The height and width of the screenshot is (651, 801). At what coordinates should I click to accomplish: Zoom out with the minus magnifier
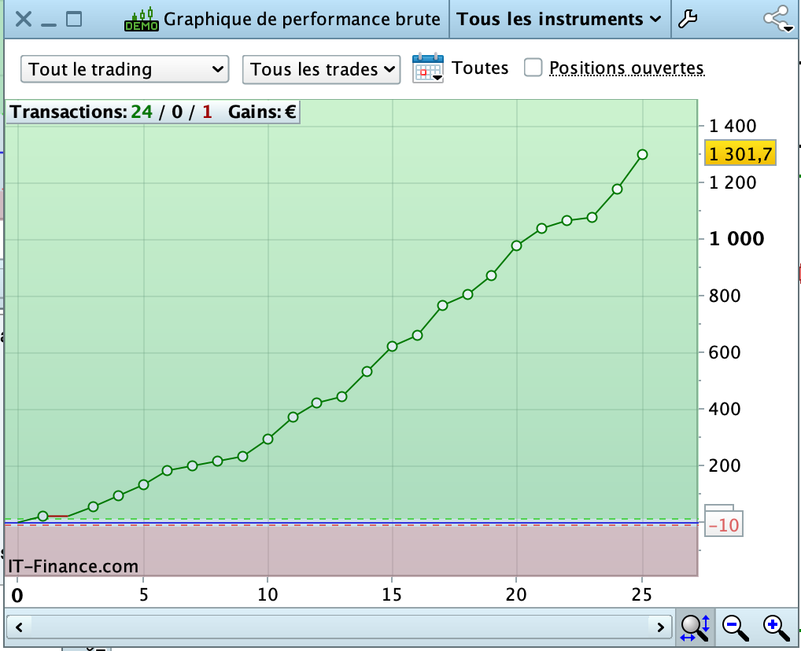tap(735, 628)
